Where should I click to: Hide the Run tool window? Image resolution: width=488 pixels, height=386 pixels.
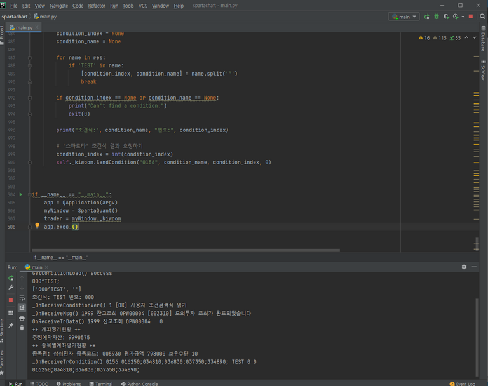[x=474, y=267]
